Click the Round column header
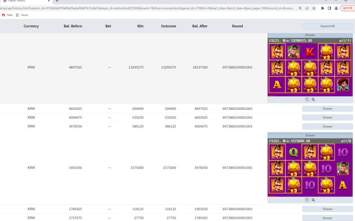This screenshot has height=221, width=355. point(237,26)
